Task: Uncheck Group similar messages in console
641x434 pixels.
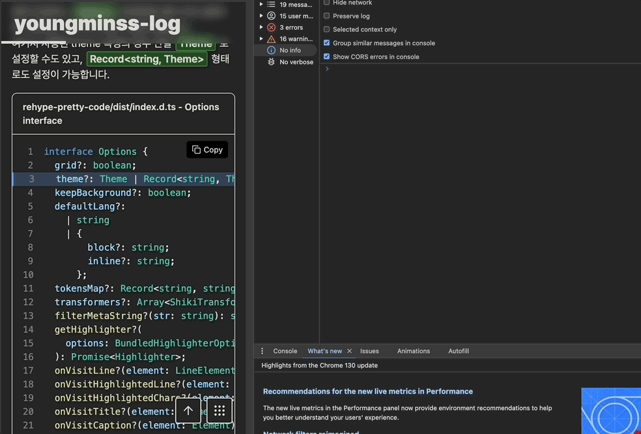Action: [327, 43]
